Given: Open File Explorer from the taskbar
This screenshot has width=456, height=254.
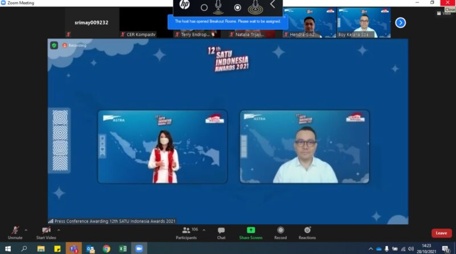Looking at the screenshot, I should [x=41, y=248].
